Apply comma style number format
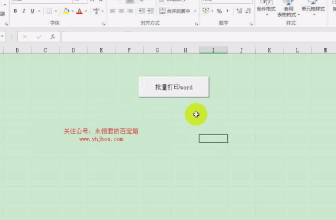This screenshot has height=220, width=336. (227, 11)
